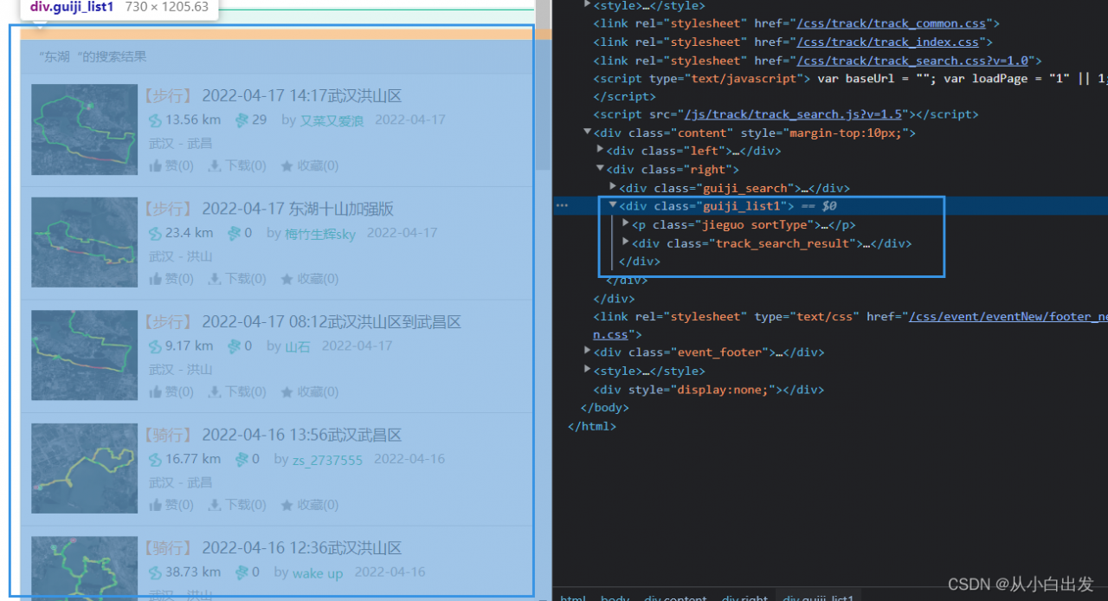
Task: Collapse the div class="guiji_list1" node
Action: 614,206
